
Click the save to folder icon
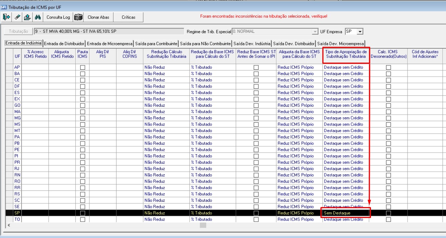(27, 17)
